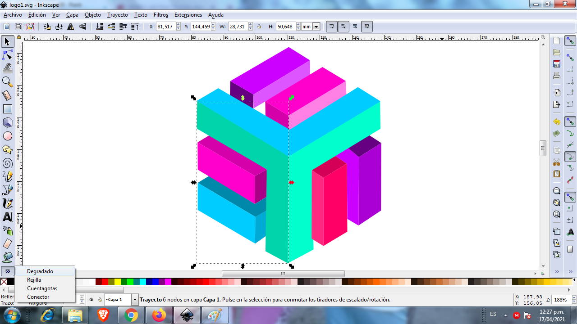Image resolution: width=577 pixels, height=324 pixels.
Task: Expand commands bar overflow chevron
Action: [x=557, y=271]
